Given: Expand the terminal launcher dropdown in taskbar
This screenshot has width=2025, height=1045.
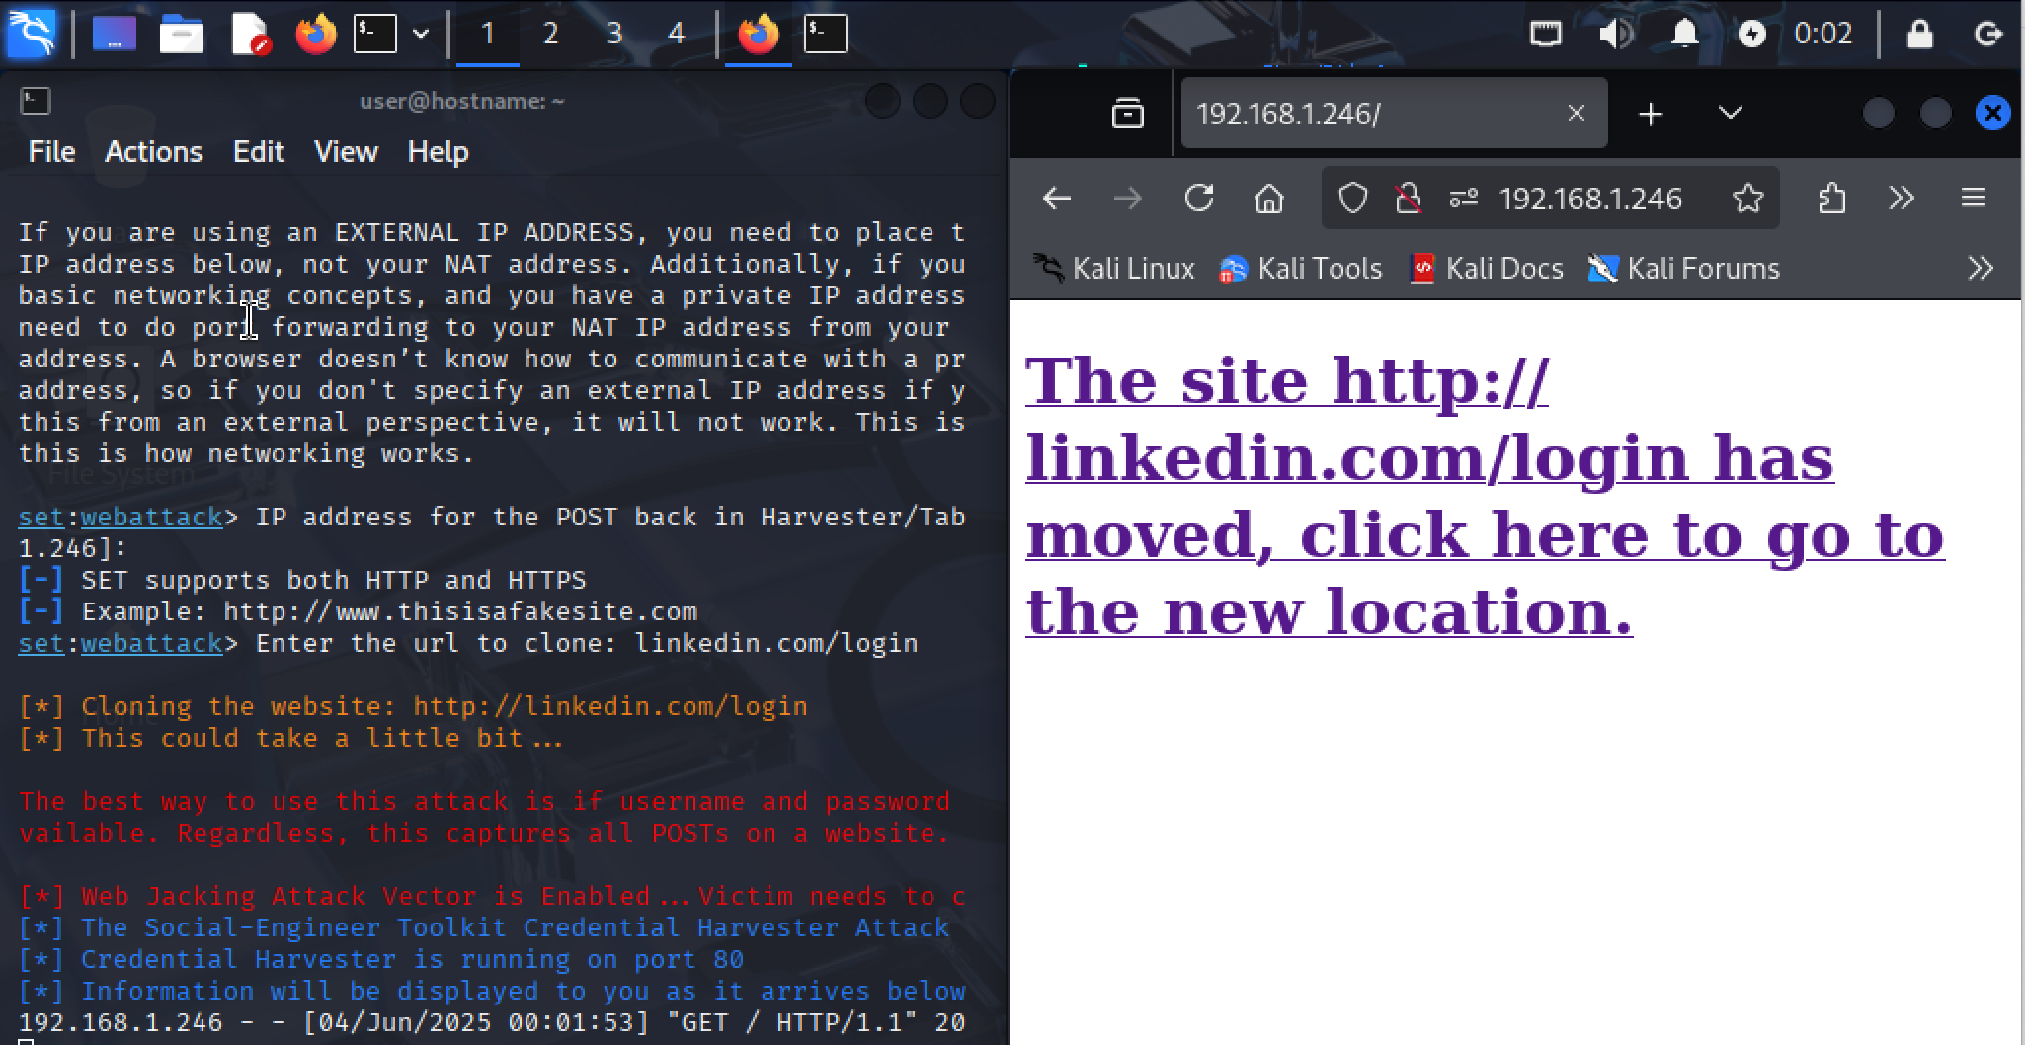Looking at the screenshot, I should point(423,33).
